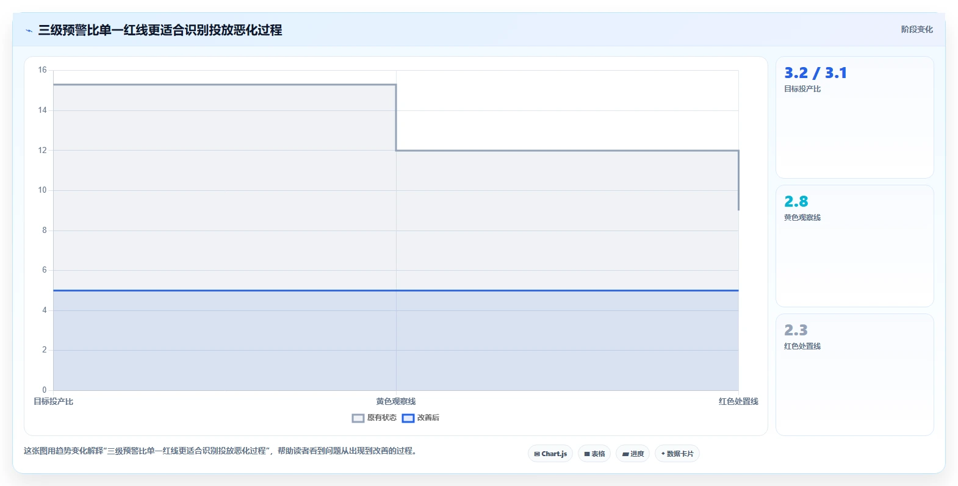958x486 pixels.
Task: Open the 数据卡片 tag pill
Action: point(677,454)
